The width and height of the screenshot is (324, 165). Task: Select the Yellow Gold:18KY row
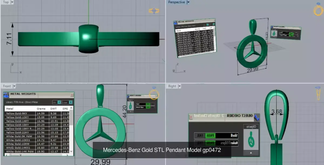pyautogui.click(x=37, y=125)
